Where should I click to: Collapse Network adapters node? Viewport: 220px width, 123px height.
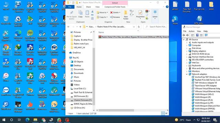(x=187, y=74)
